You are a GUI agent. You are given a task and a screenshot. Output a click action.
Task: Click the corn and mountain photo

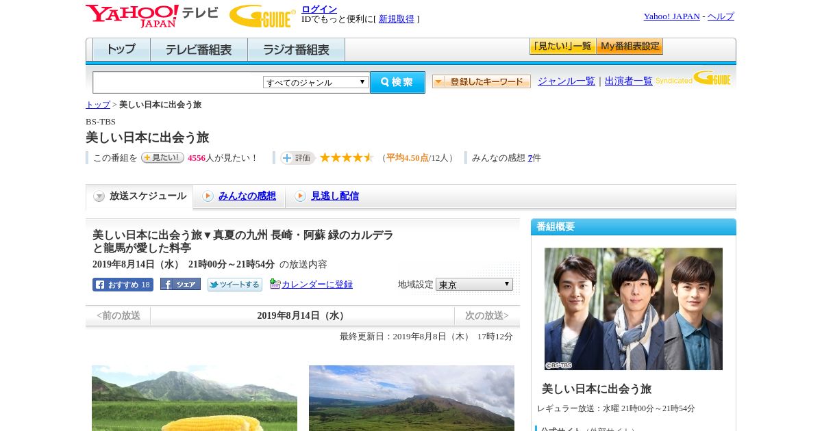195,398
